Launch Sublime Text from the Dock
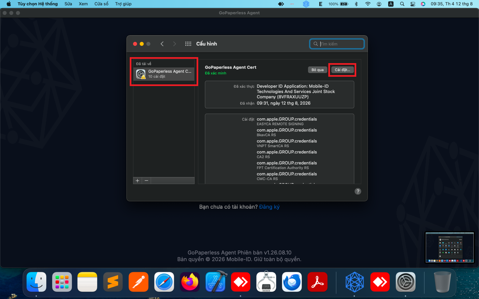Viewport: 479px width, 299px height. pyautogui.click(x=113, y=282)
